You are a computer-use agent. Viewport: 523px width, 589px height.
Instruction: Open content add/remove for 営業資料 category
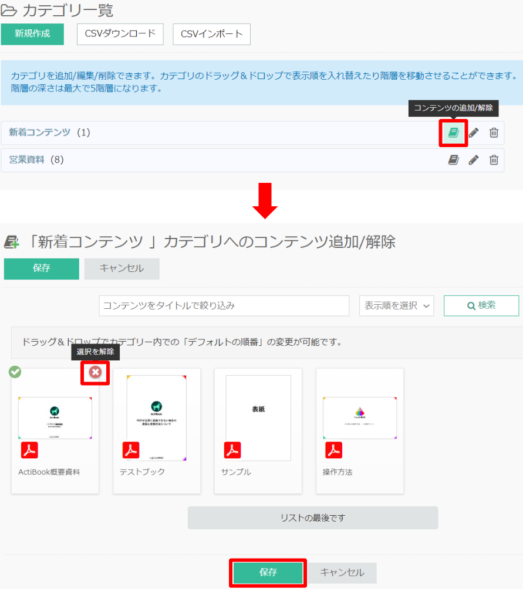453,160
